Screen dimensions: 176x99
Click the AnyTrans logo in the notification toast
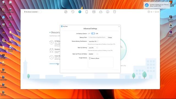147,5
